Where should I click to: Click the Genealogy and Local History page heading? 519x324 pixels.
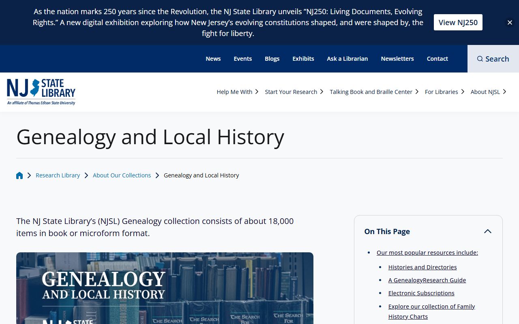(x=150, y=137)
